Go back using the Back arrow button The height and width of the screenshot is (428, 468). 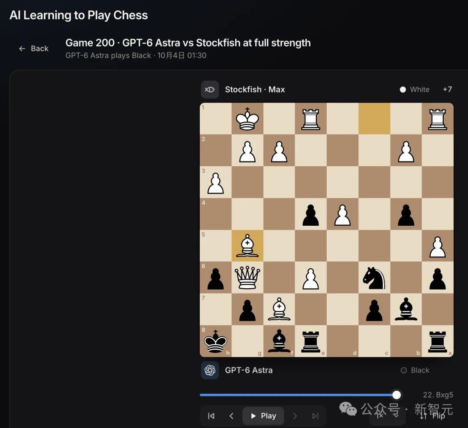click(x=33, y=49)
